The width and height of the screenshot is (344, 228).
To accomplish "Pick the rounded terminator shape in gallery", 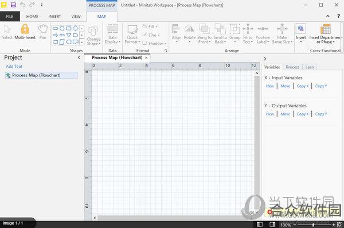I will coord(55,28).
